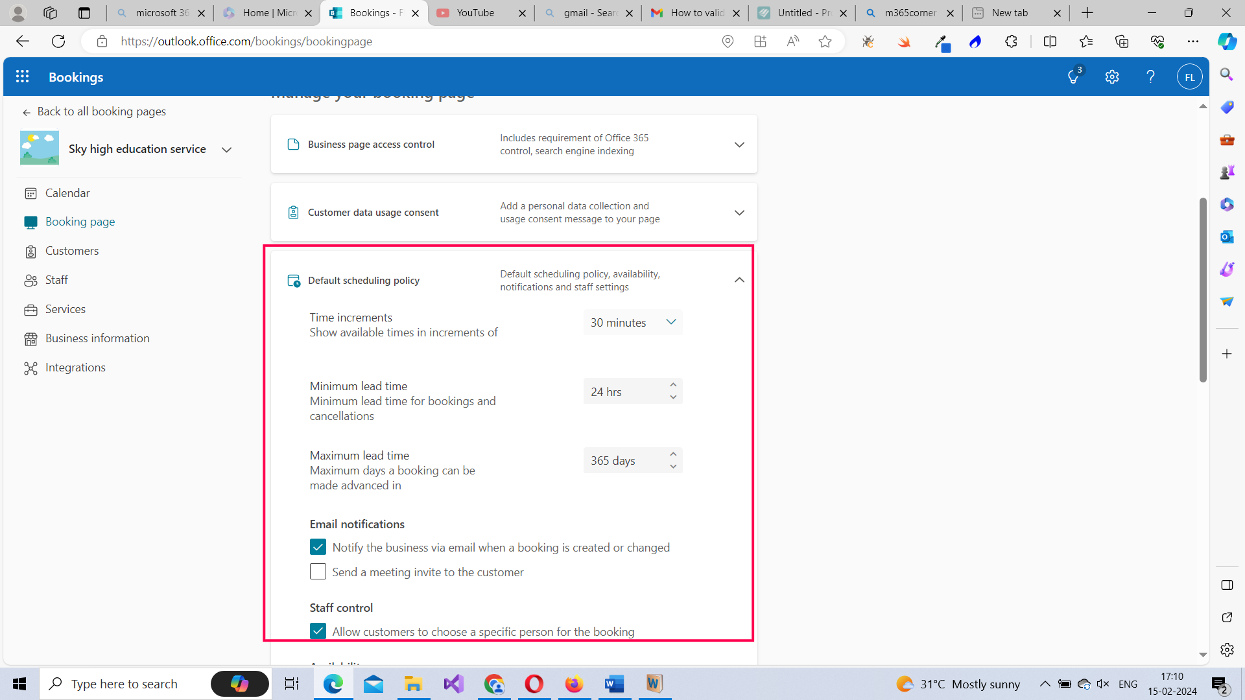
Task: Increase Minimum lead time with the up stepper
Action: tap(673, 384)
